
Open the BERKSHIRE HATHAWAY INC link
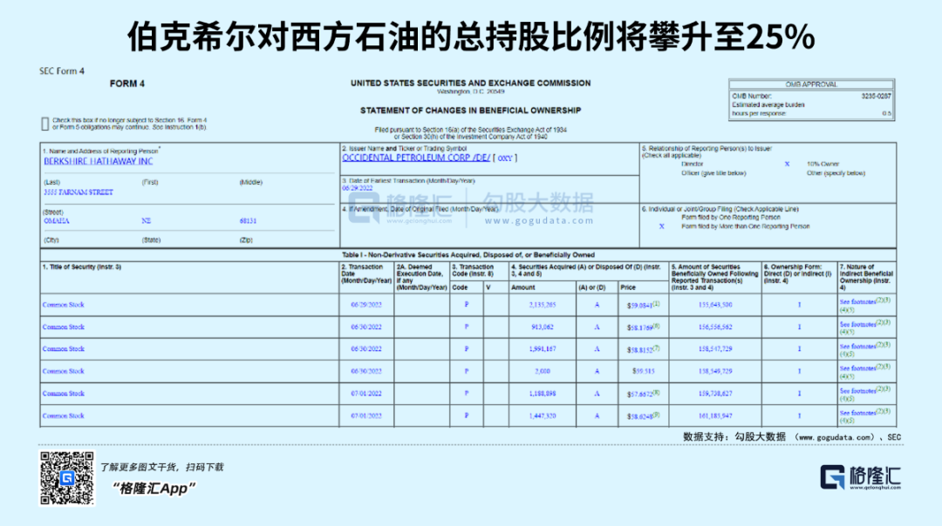[98, 161]
